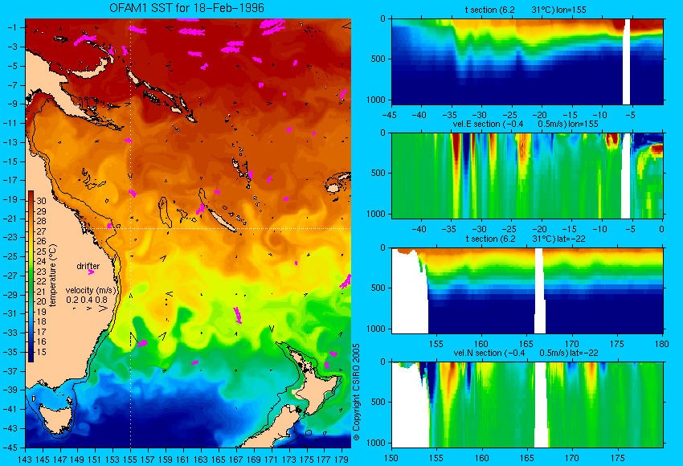Click the magenta drifter legend marker below "drifter"
This screenshot has height=466, width=683.
pyautogui.click(x=91, y=272)
